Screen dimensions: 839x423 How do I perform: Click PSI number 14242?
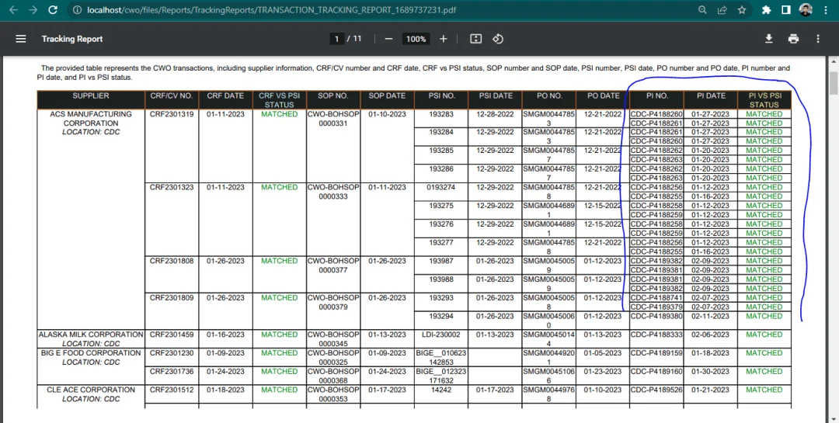point(441,390)
